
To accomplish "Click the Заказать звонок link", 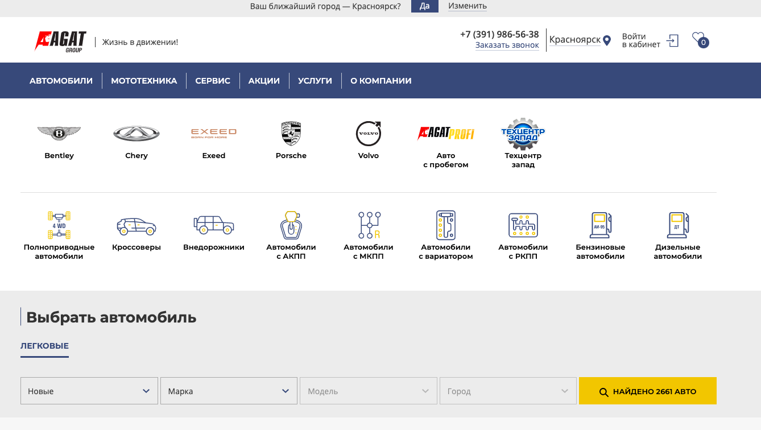I will click(x=507, y=45).
